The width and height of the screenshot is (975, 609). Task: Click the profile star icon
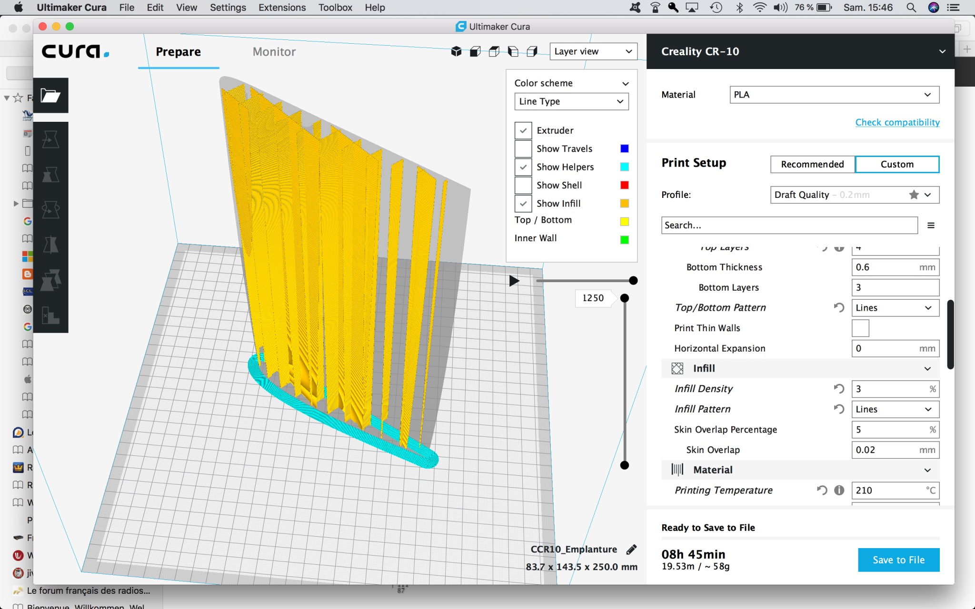point(914,195)
